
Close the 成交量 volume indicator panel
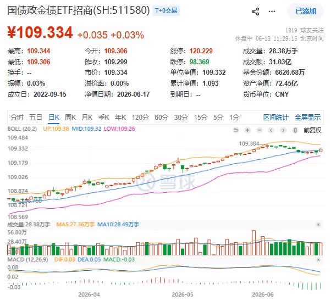(x=318, y=225)
